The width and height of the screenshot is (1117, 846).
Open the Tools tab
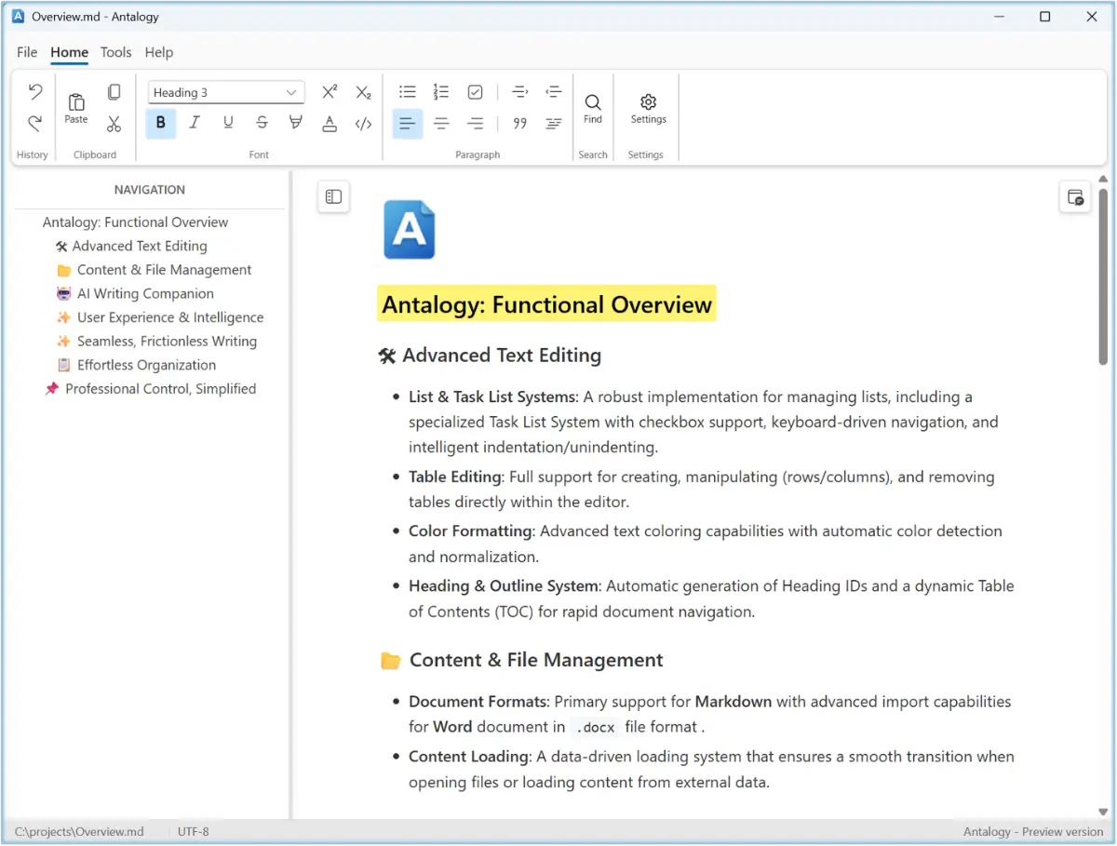click(116, 52)
